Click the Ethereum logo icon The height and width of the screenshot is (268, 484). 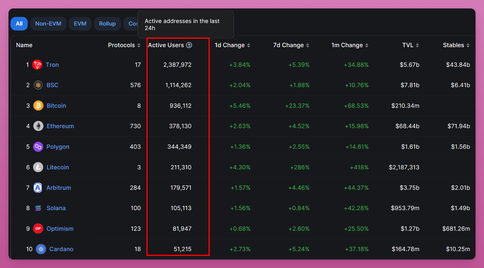(38, 126)
